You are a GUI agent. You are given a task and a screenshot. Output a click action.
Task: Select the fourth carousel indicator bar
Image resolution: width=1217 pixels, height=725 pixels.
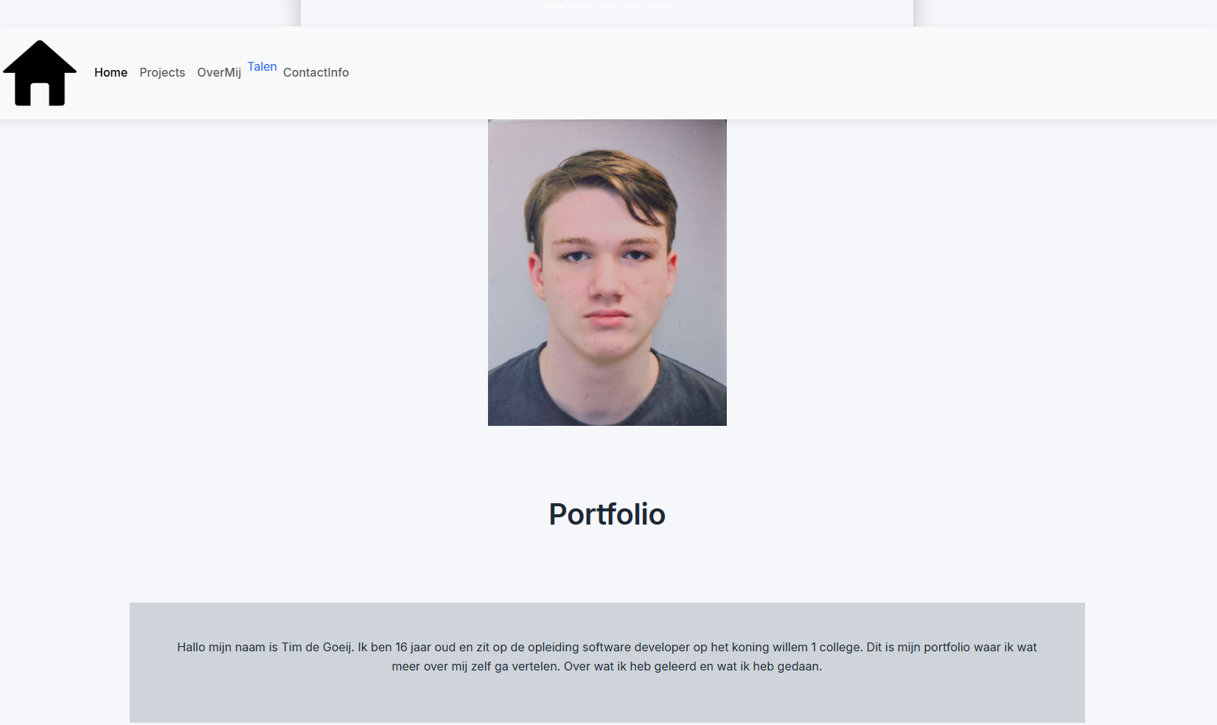(634, 6)
